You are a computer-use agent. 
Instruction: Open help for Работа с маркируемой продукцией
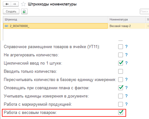coord(126,104)
